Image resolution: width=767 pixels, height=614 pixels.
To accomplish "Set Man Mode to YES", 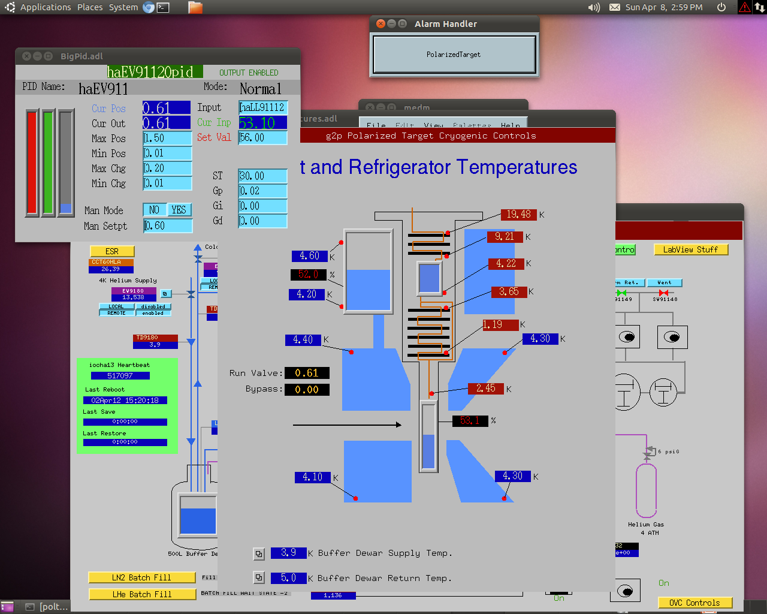I will (179, 210).
